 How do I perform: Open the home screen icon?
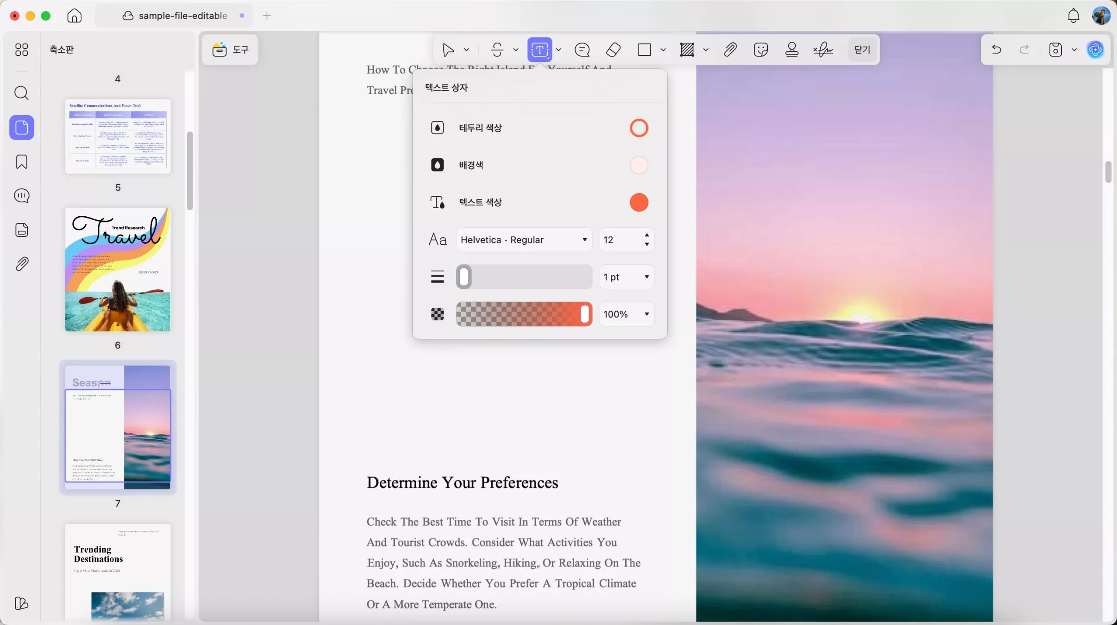[x=74, y=16]
